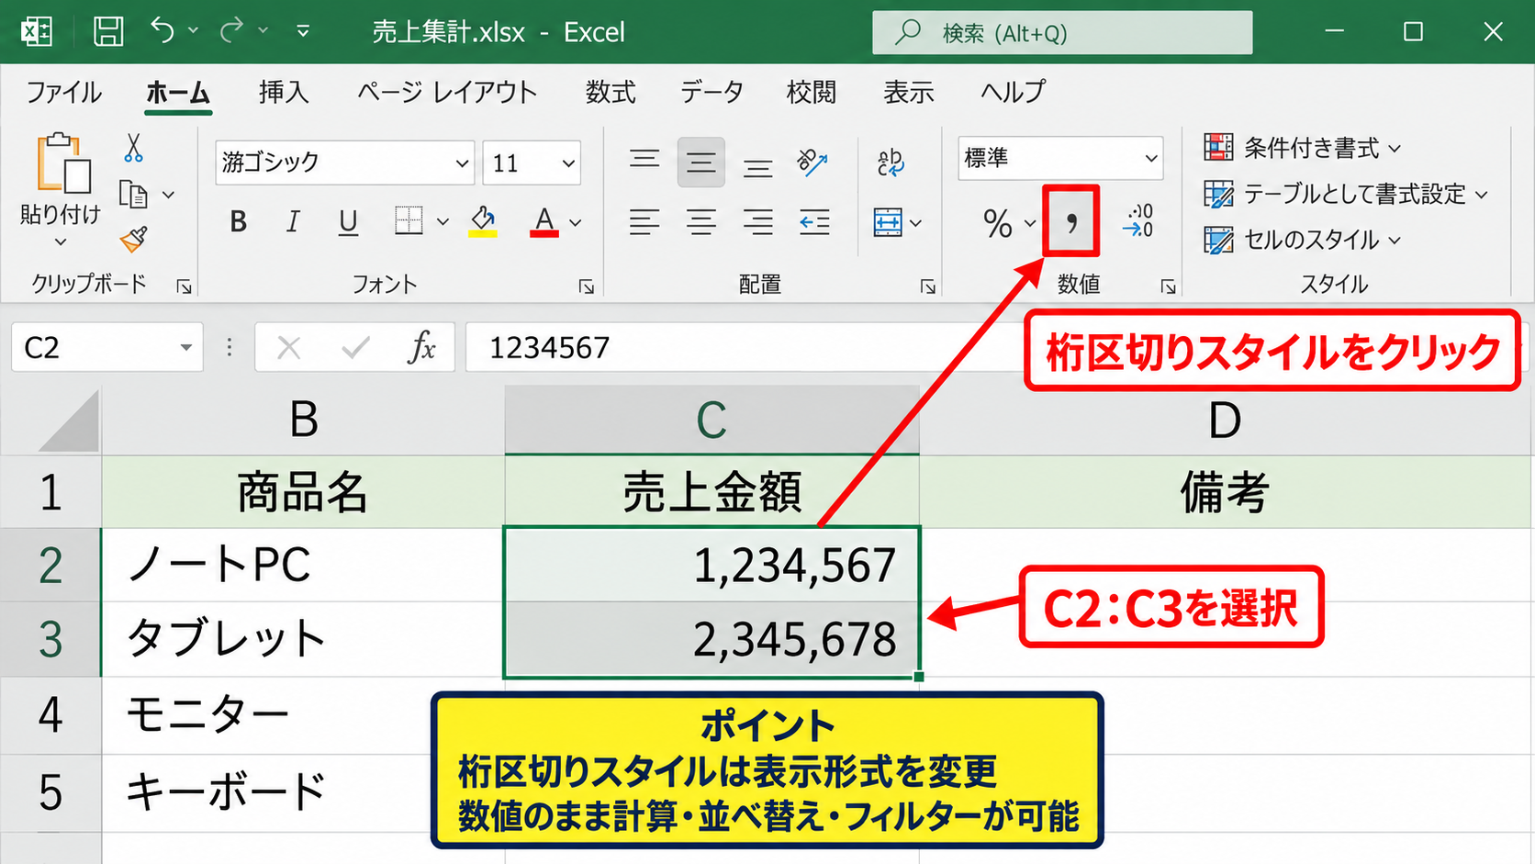
Task: Open the 挿入 ribbon tab
Action: (x=283, y=92)
